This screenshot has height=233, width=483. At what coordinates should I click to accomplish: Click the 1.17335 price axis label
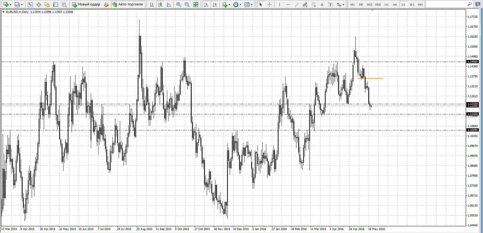coord(473,17)
